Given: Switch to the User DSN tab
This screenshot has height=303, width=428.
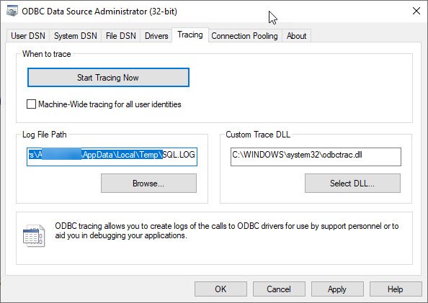Looking at the screenshot, I should (28, 36).
